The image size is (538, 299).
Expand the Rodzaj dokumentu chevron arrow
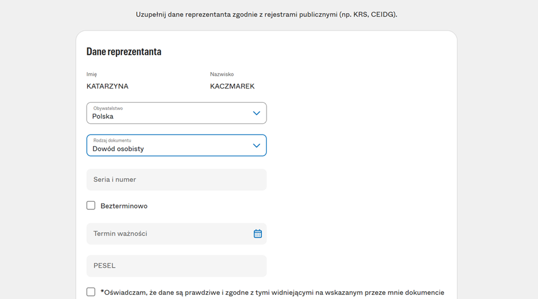[x=256, y=145]
